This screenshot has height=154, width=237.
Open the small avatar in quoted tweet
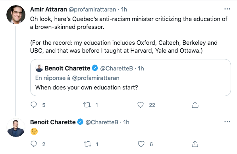(39, 68)
